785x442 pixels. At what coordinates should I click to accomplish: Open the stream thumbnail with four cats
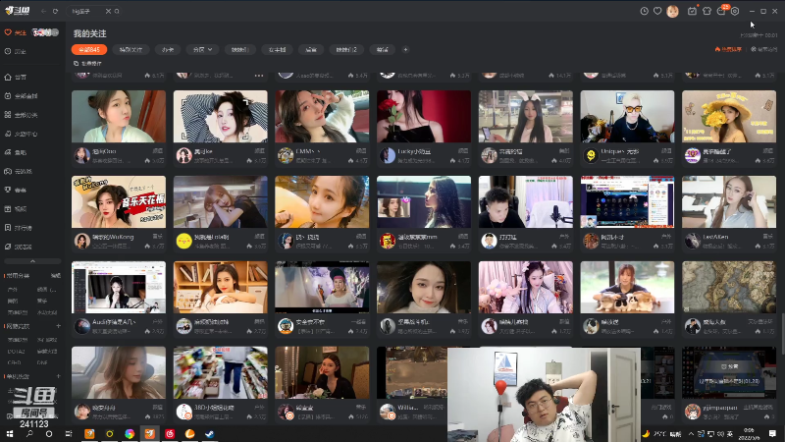click(627, 287)
